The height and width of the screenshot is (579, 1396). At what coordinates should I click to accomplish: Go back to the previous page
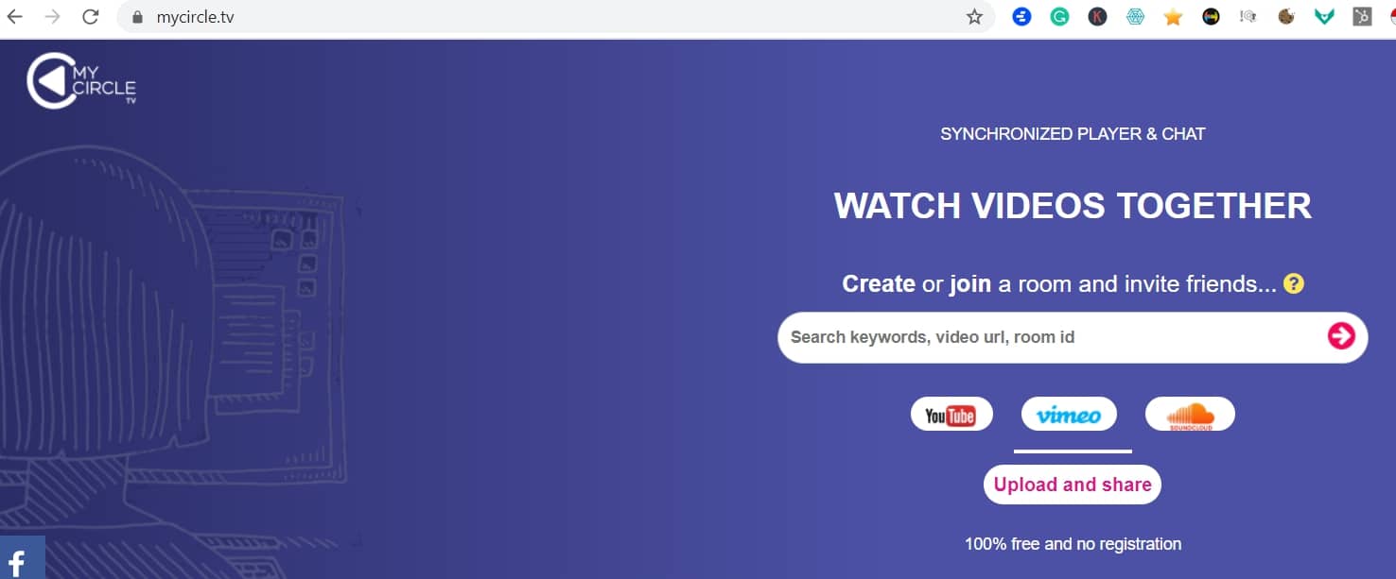pyautogui.click(x=15, y=17)
